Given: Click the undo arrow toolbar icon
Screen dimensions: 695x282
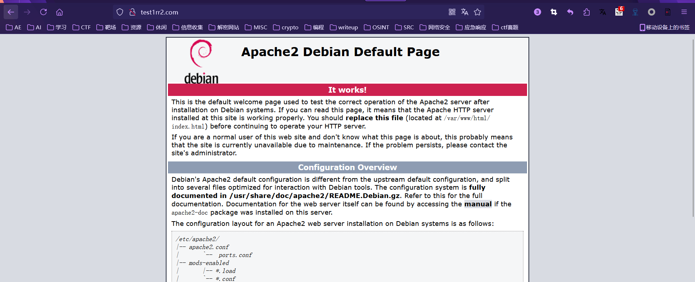Looking at the screenshot, I should [x=570, y=12].
